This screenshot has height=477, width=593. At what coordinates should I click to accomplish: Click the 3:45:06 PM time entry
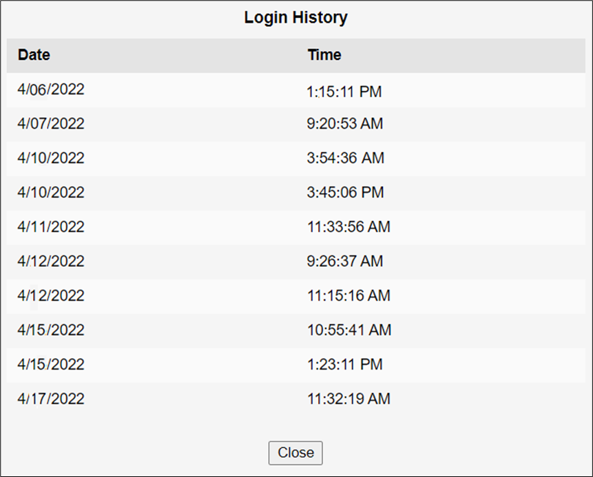point(346,193)
